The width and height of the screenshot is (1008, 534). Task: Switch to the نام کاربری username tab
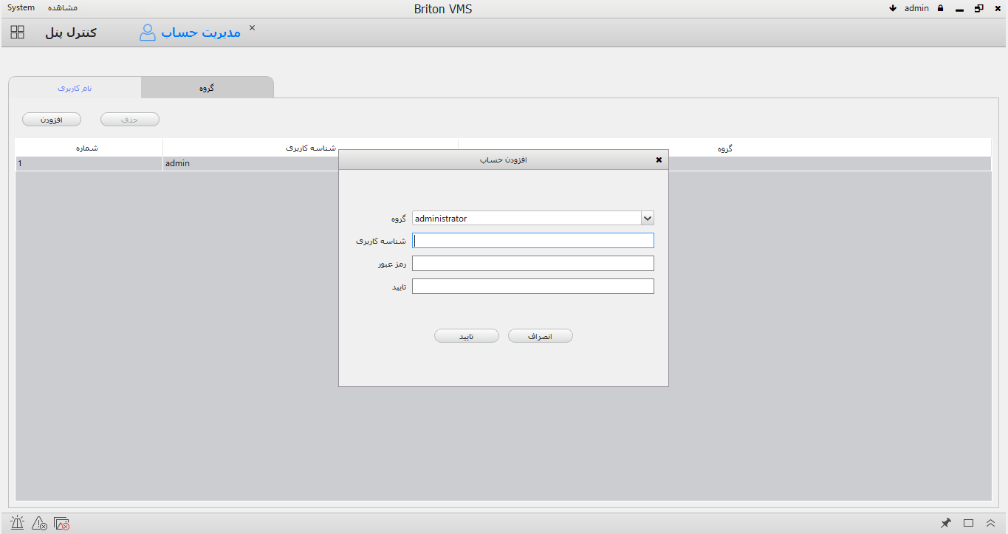[x=75, y=87]
